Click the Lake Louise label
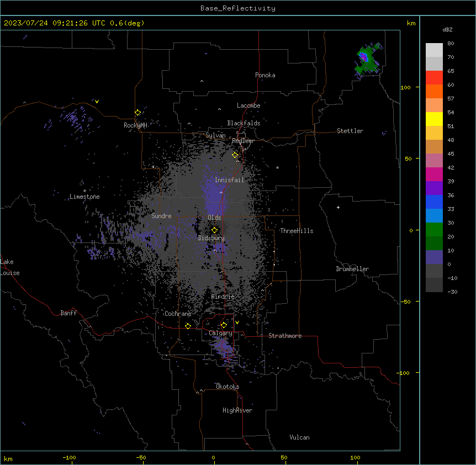The width and height of the screenshot is (476, 465). click(10, 267)
